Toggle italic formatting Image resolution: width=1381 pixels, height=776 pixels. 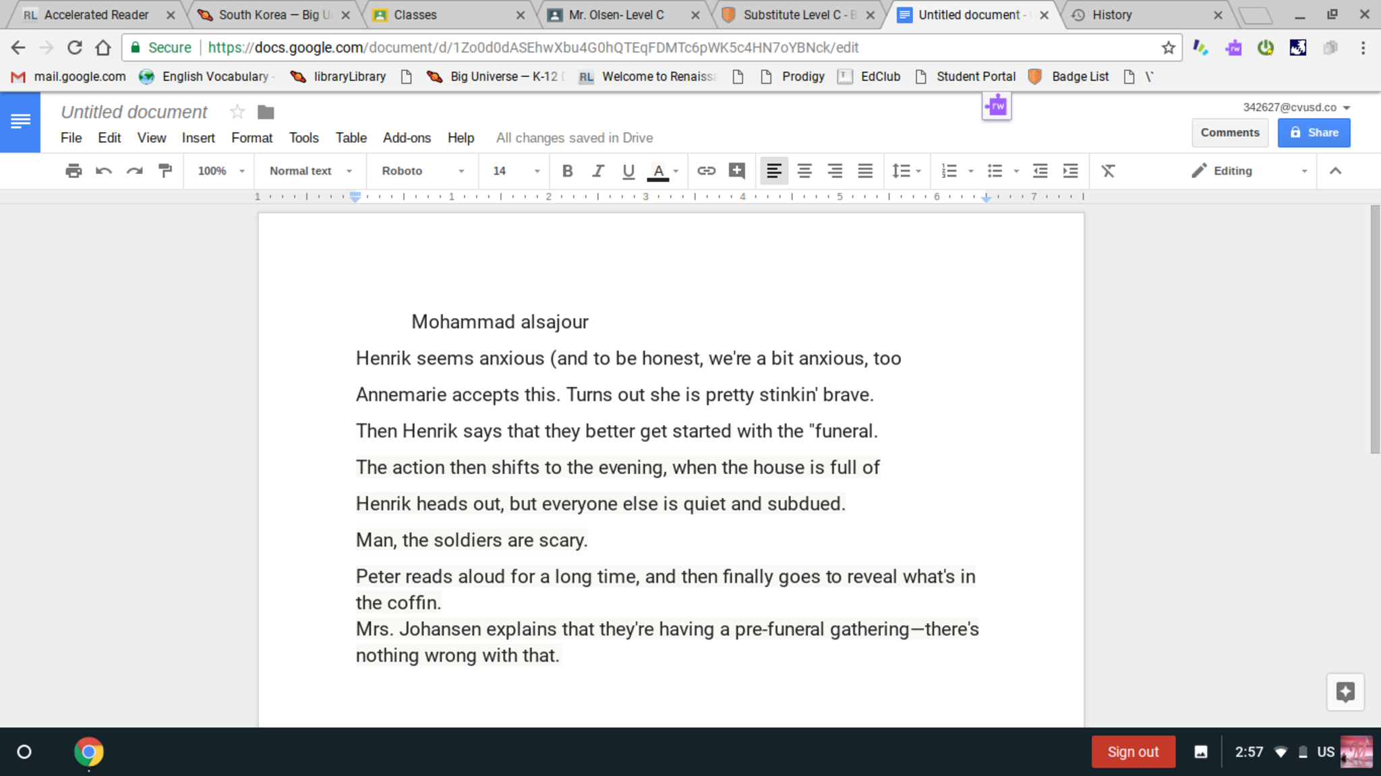pos(597,171)
